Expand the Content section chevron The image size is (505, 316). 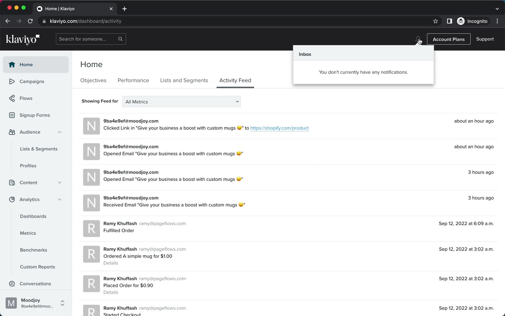tap(59, 182)
